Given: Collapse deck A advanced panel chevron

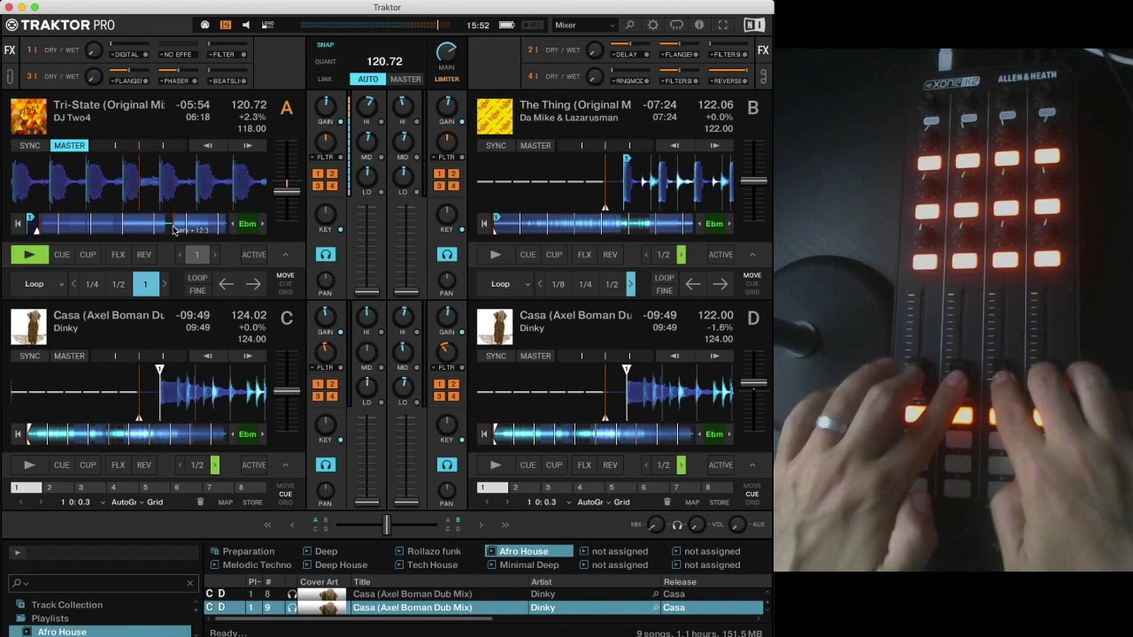Looking at the screenshot, I should click(x=285, y=255).
